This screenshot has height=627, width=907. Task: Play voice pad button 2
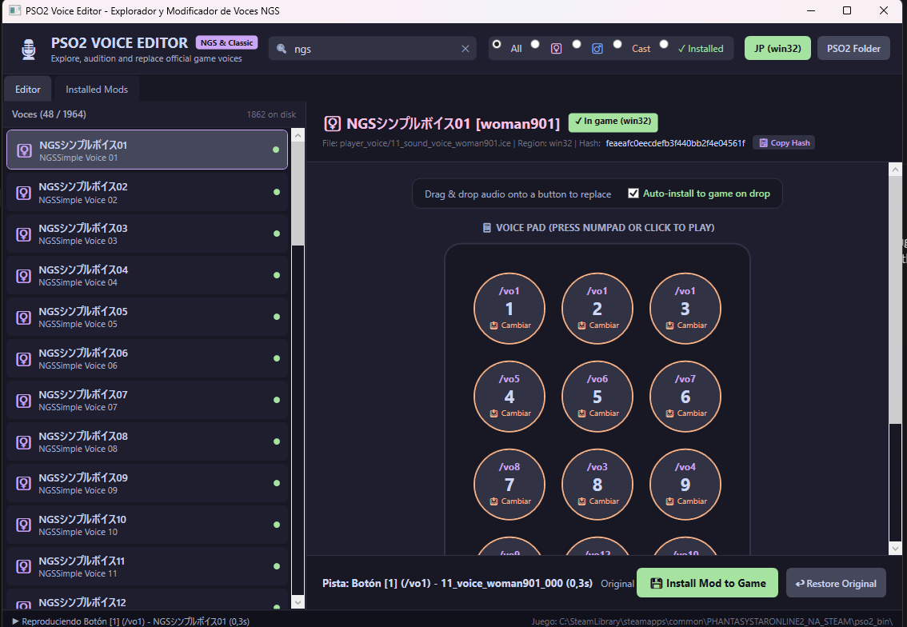597,308
